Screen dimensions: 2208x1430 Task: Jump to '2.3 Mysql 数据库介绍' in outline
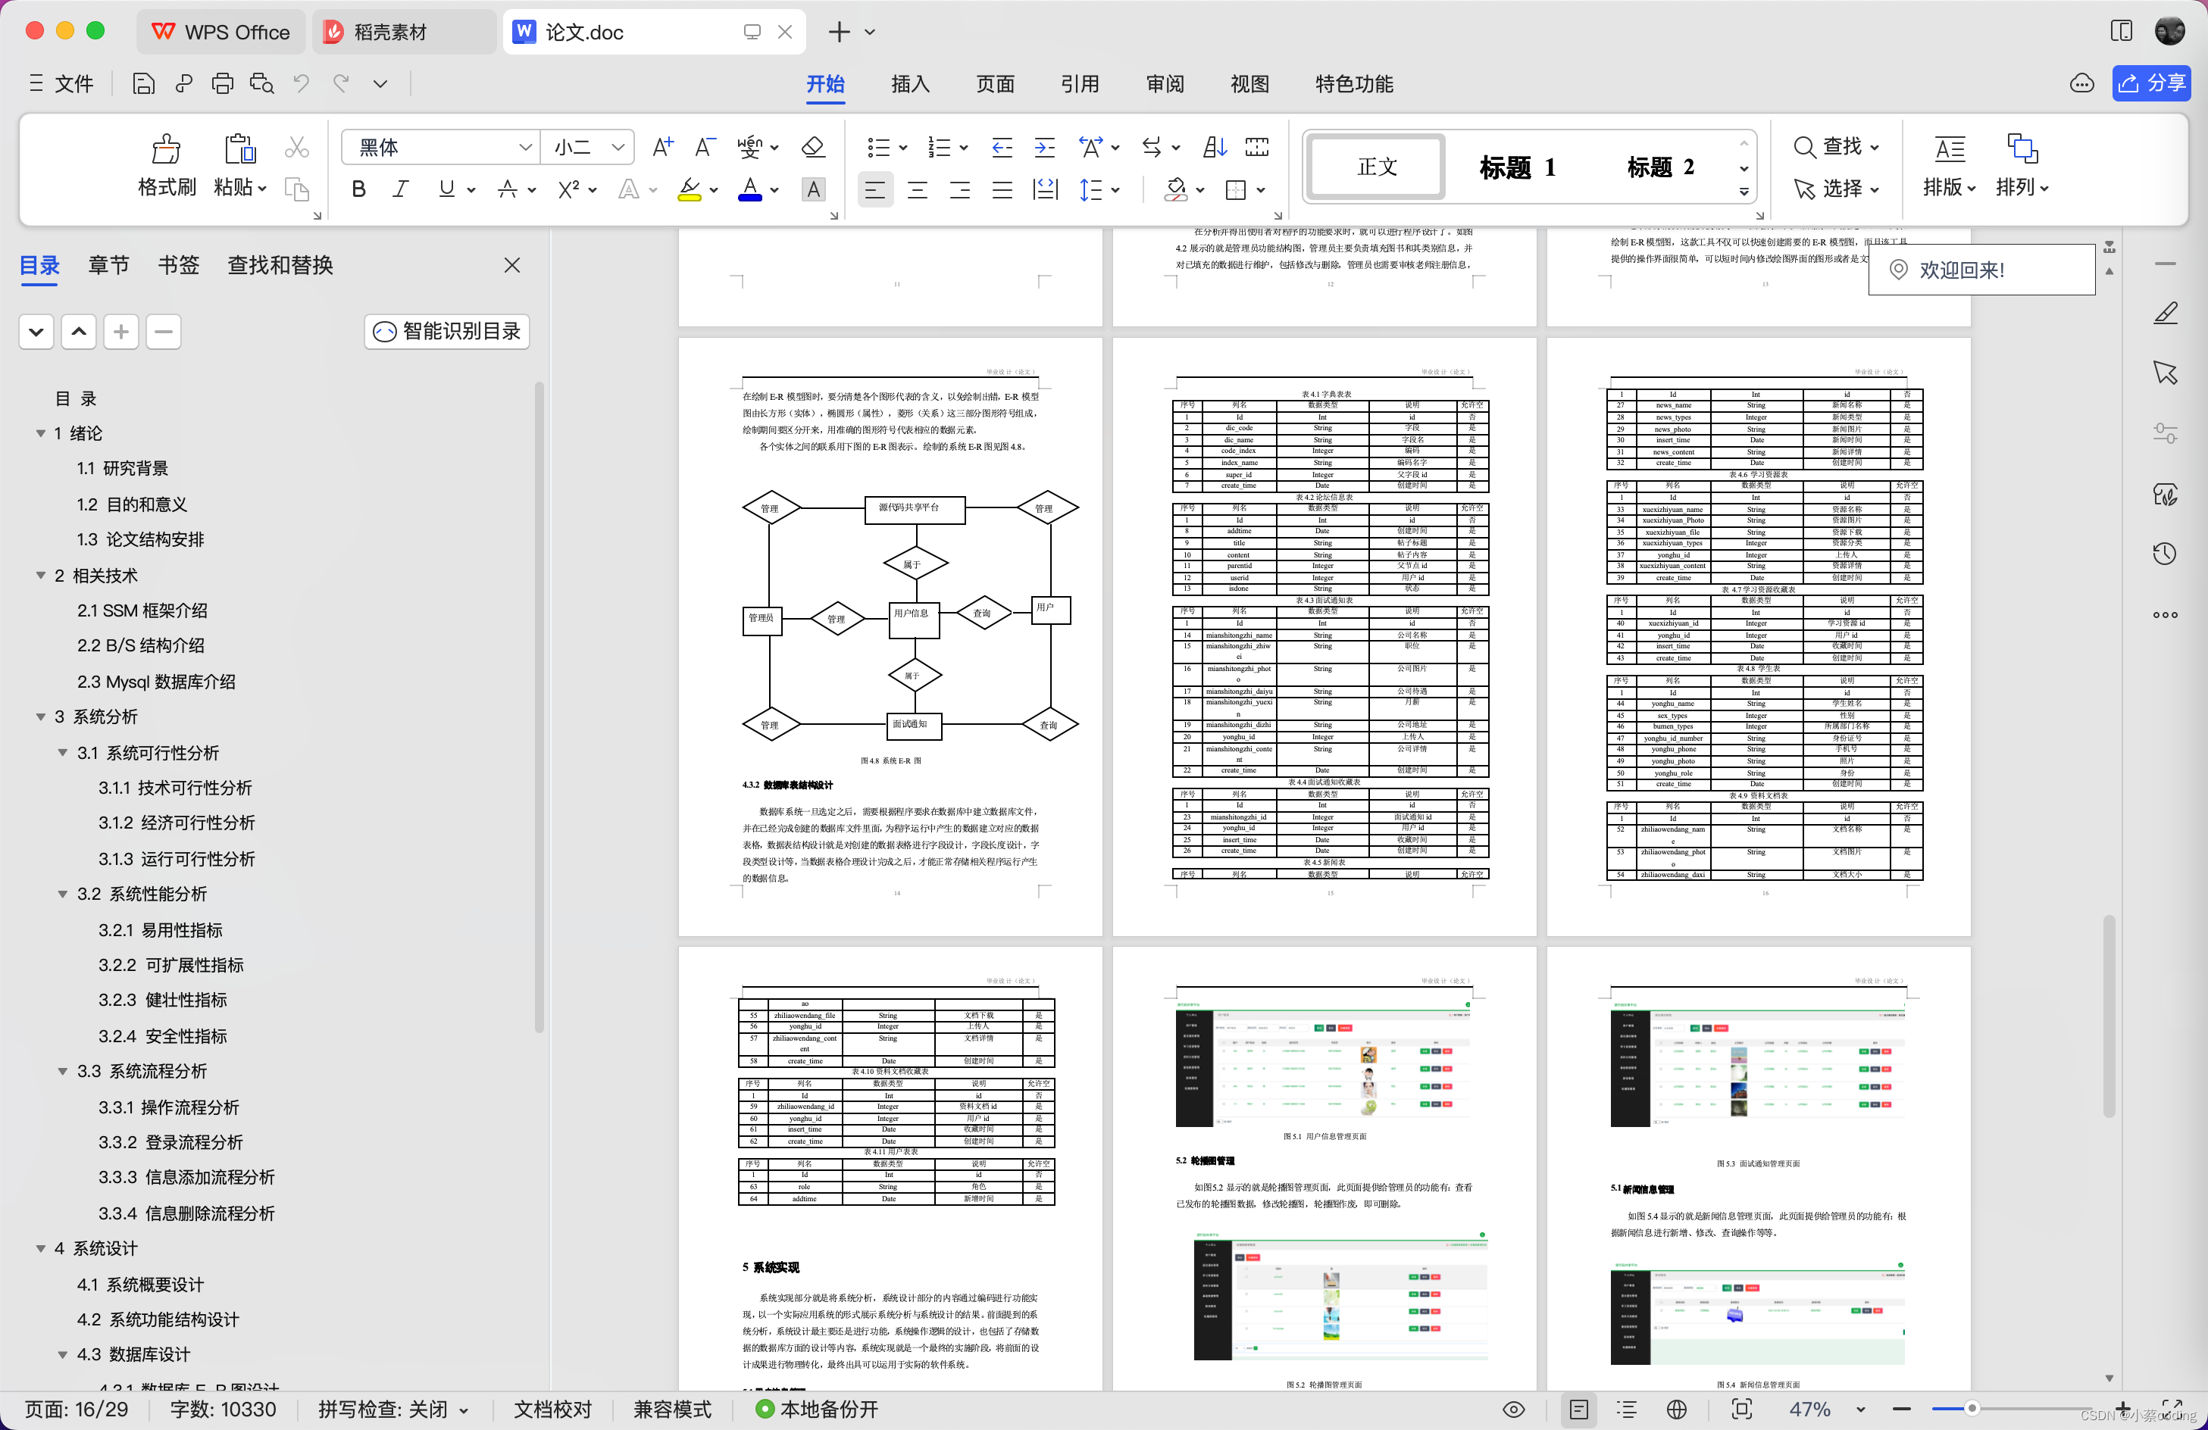pyautogui.click(x=156, y=682)
